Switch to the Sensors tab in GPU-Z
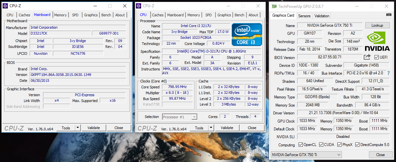The width and height of the screenshot is (396, 162). coord(304,16)
